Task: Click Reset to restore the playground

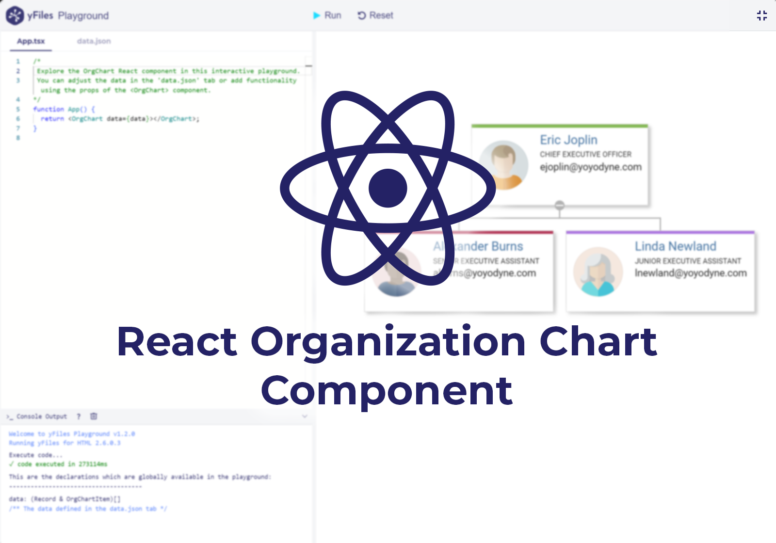Action: (x=381, y=15)
